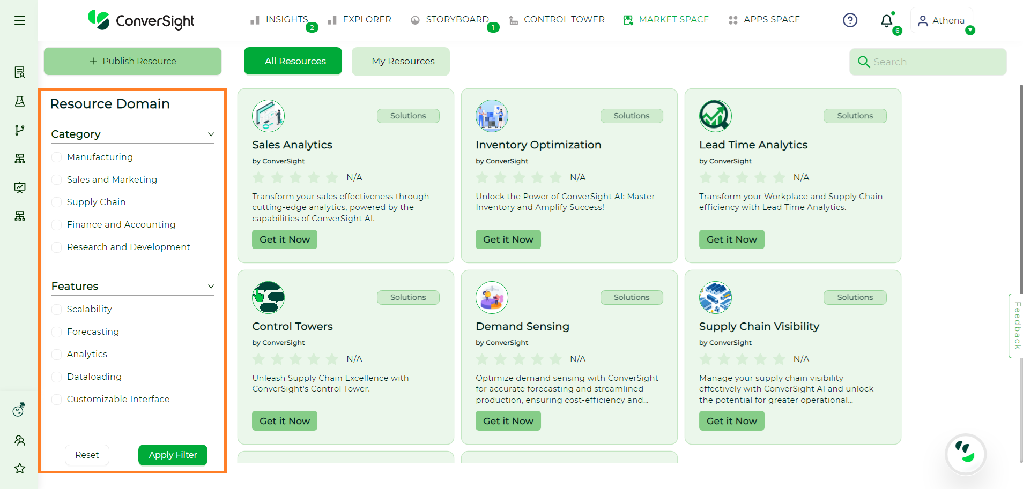This screenshot has height=489, width=1023.
Task: Click the Apps Space grid icon
Action: pyautogui.click(x=733, y=20)
